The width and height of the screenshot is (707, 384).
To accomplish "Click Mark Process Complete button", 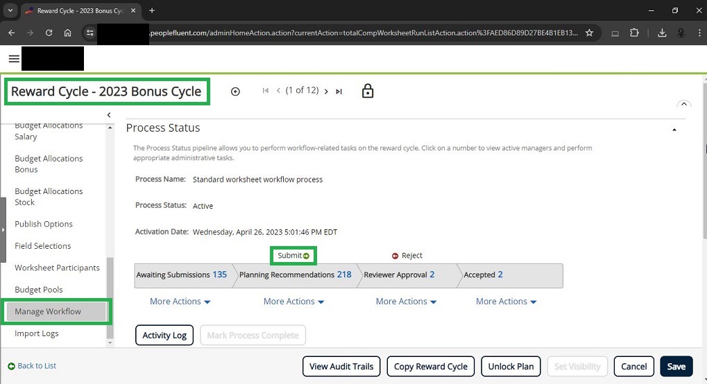I will 253,335.
